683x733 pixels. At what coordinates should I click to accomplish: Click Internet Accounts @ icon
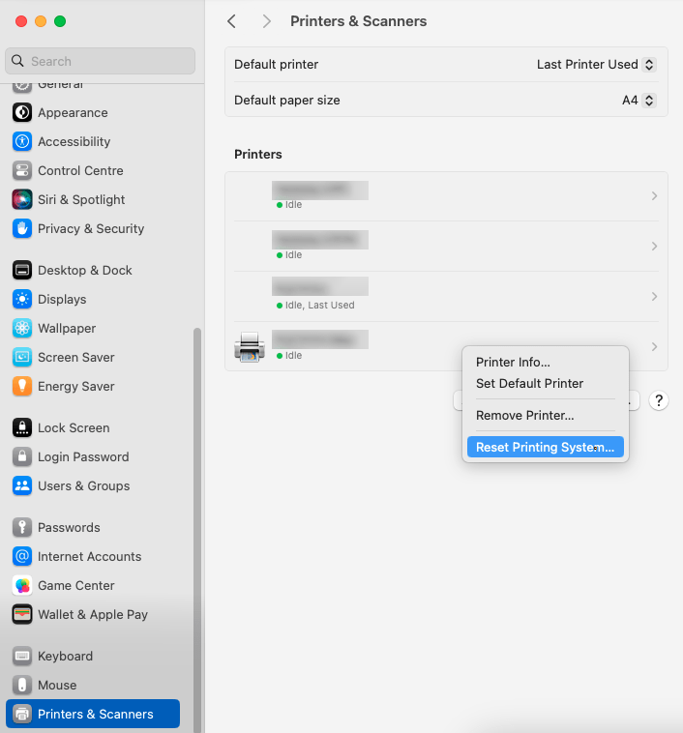pyautogui.click(x=22, y=556)
